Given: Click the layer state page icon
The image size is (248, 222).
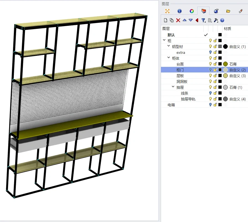Looking at the screenshot, I should tap(210, 20).
